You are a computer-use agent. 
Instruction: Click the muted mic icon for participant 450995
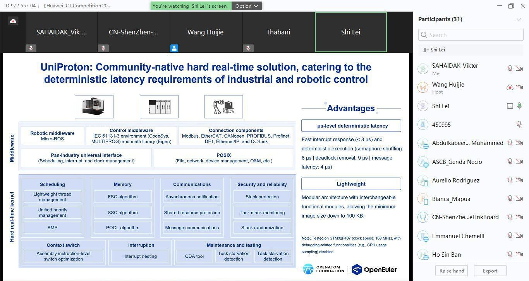[x=519, y=124]
